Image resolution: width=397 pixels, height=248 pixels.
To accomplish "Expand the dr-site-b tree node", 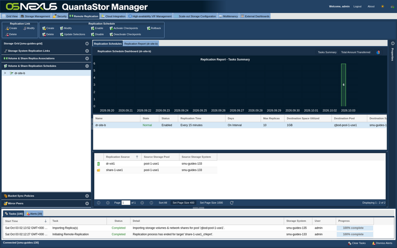I will [x=5, y=73].
